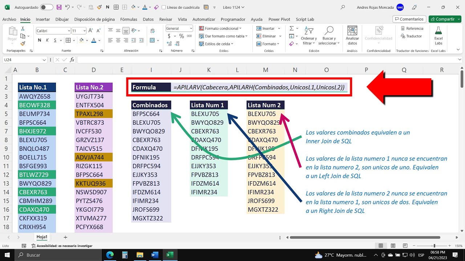Open Excel from the Windows taskbar
Viewport: 465px width, 261px height.
pyautogui.click(x=169, y=255)
